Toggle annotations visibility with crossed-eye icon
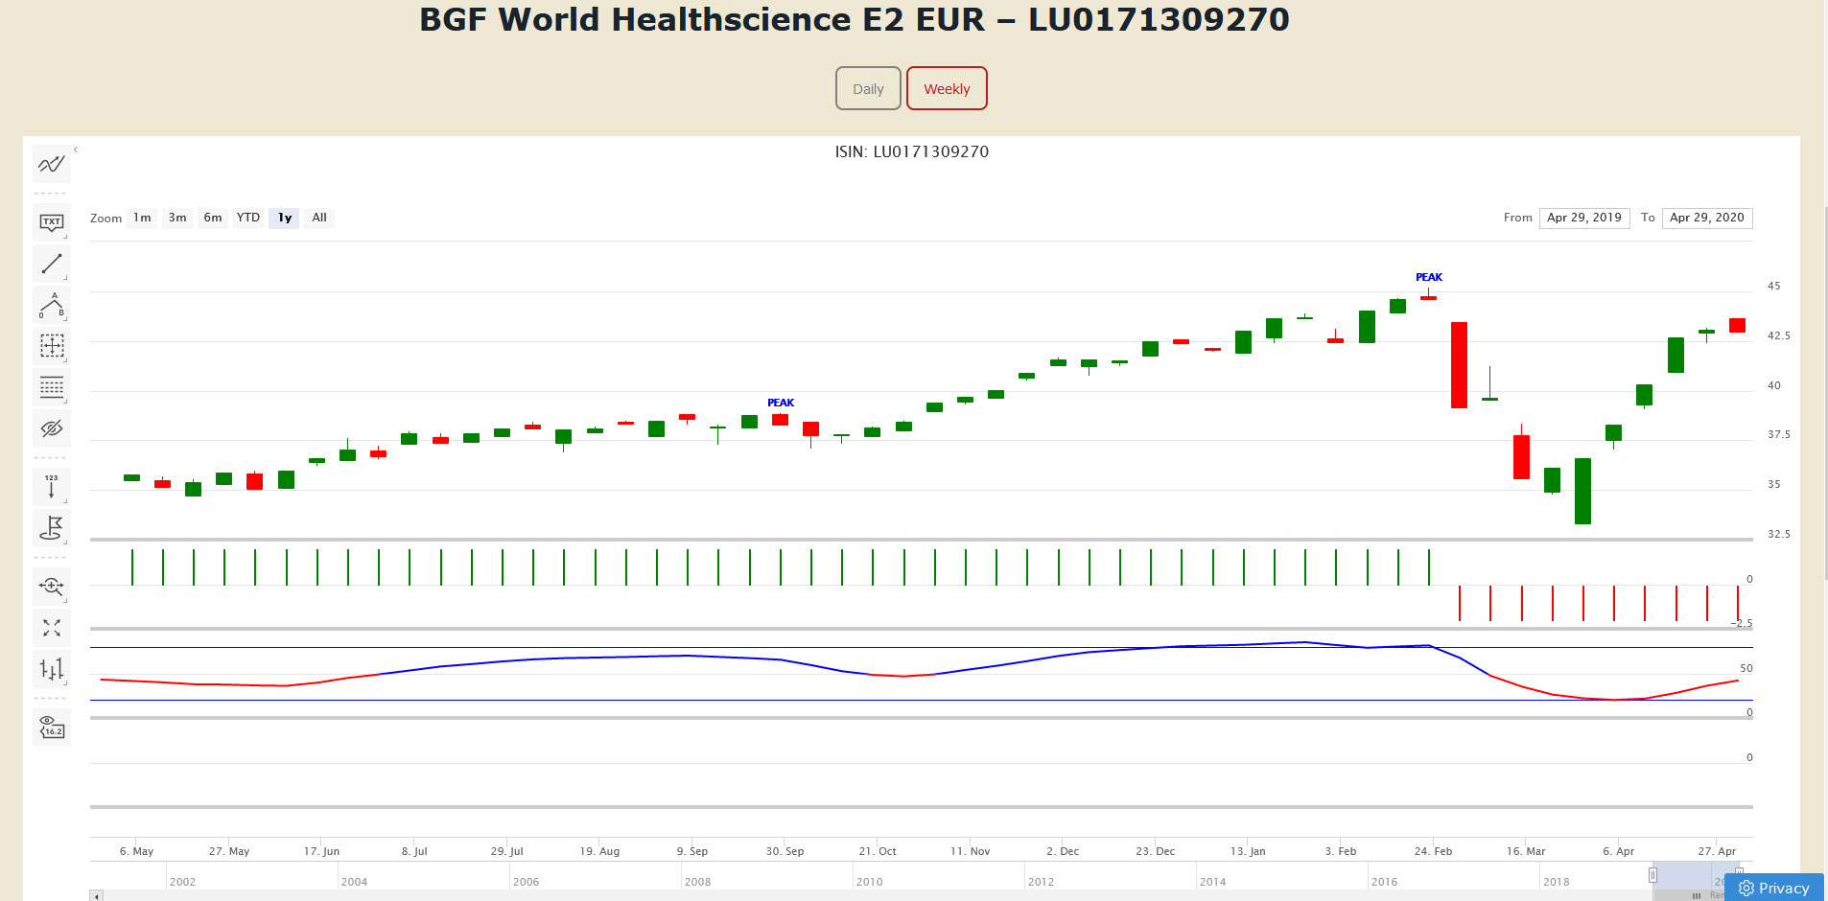Screen dimensions: 1828x901 51,427
